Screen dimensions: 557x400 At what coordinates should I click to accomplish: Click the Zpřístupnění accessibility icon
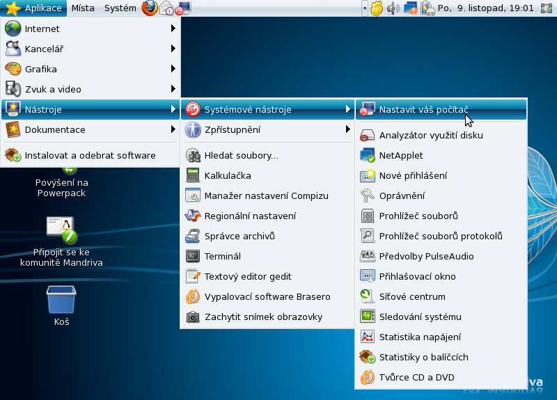click(193, 129)
